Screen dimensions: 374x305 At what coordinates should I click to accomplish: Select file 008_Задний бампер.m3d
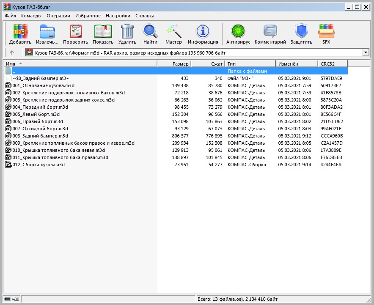tap(40, 136)
